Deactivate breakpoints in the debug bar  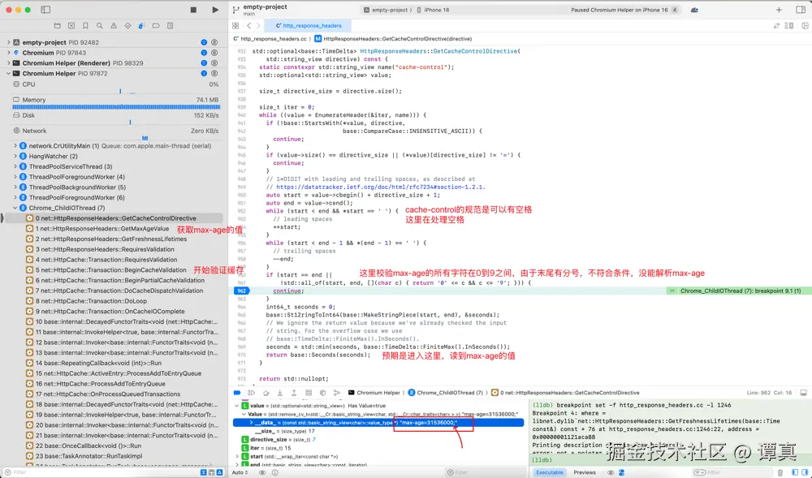pyautogui.click(x=237, y=393)
